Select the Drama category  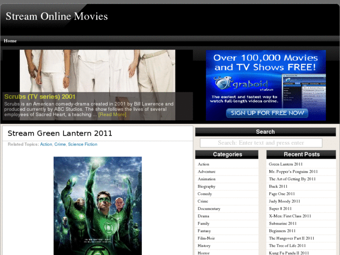(203, 216)
